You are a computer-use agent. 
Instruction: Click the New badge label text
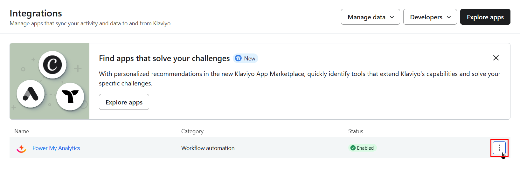(x=250, y=59)
